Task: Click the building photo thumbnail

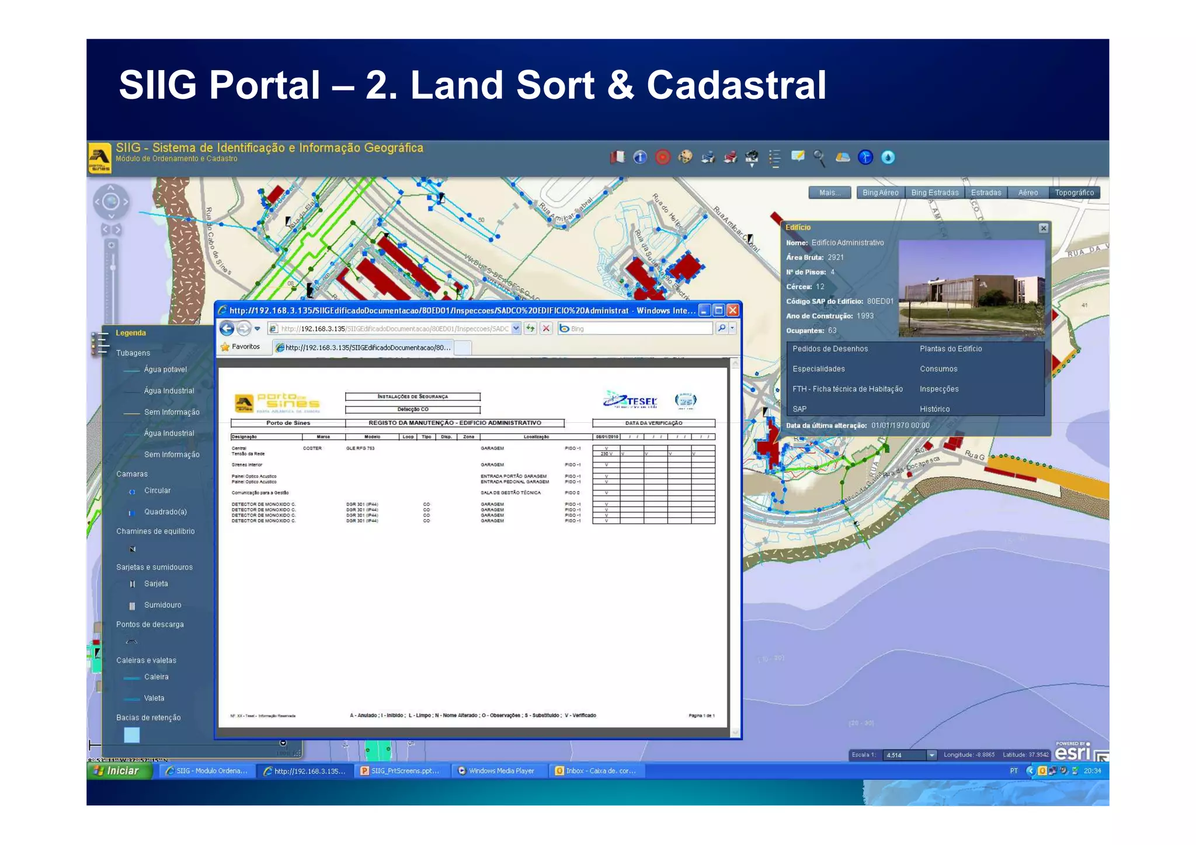Action: 972,288
